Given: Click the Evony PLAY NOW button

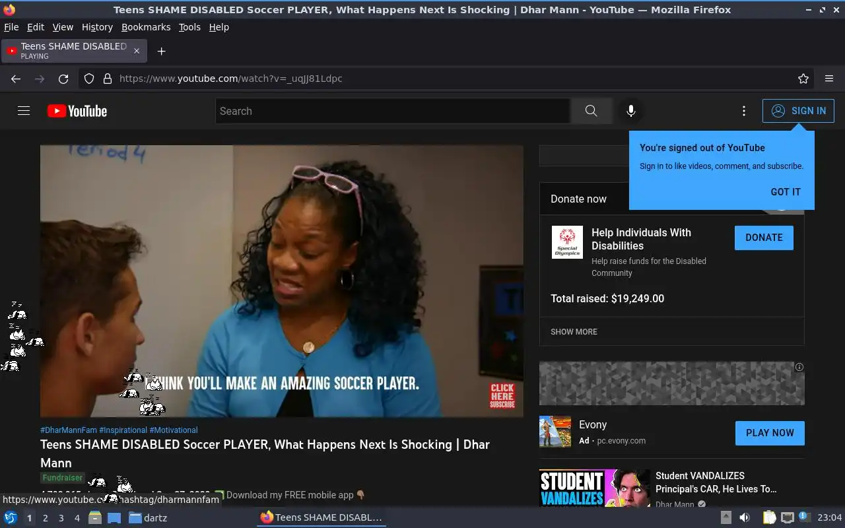Looking at the screenshot, I should point(770,433).
